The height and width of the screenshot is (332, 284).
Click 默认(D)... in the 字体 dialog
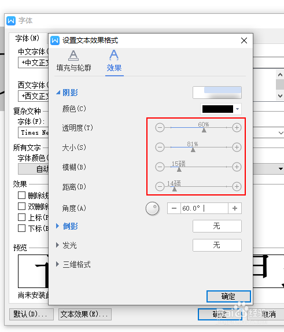coord(31,314)
